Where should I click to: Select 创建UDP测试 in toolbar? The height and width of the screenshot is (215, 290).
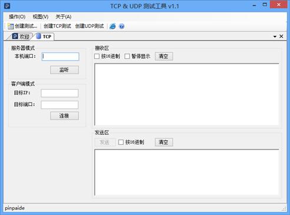90,26
